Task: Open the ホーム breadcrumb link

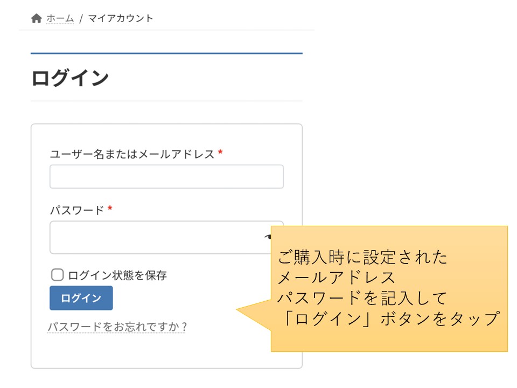Action: (x=60, y=18)
